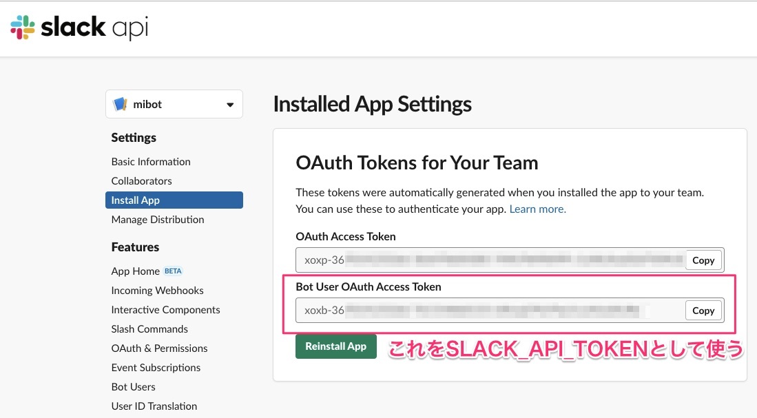Screen dimensions: 757x418
Task: Open OAuth & Permissions page
Action: (159, 348)
